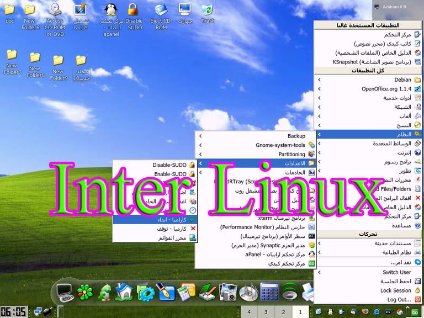The height and width of the screenshot is (318, 424).
Task: Click نفذ أمر... run command entry
Action: [369, 262]
